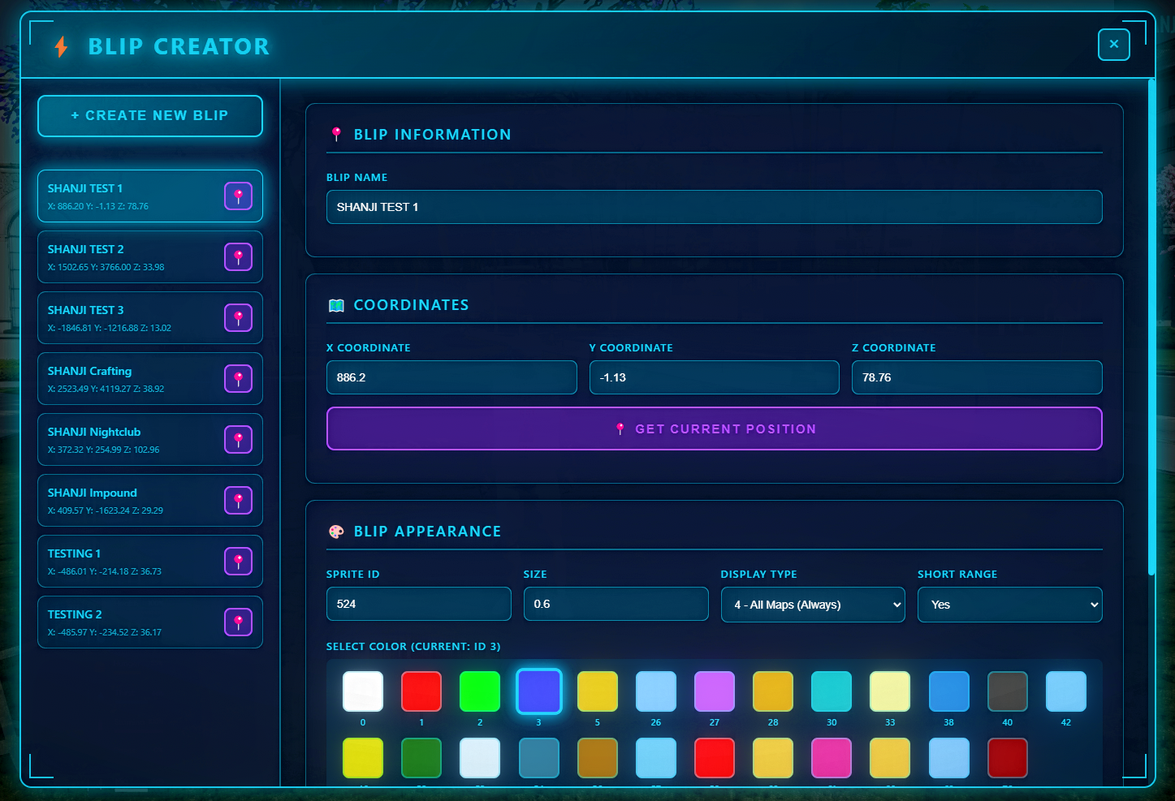This screenshot has width=1175, height=801.
Task: Choose the purple color swatch ID 27
Action: coord(715,691)
